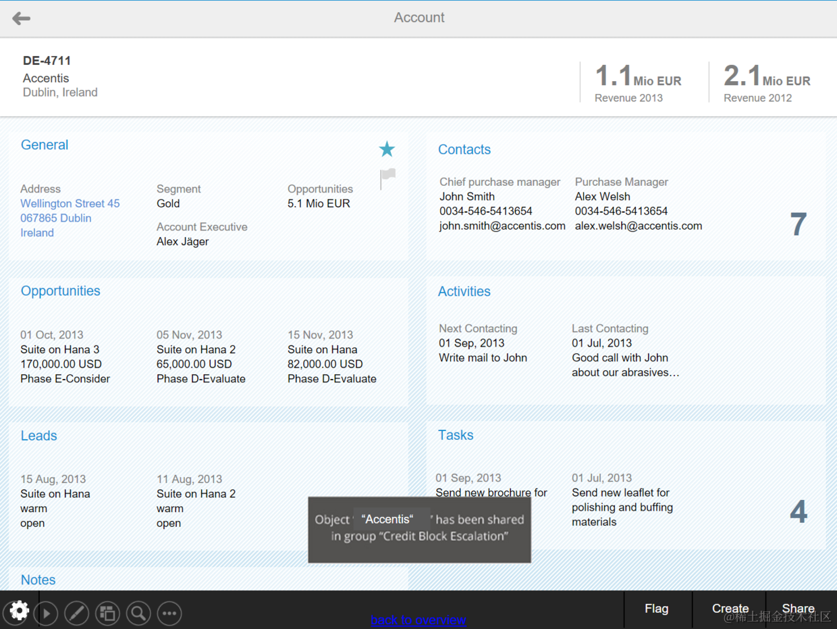
Task: Click Good call with John activity
Action: pos(626,366)
